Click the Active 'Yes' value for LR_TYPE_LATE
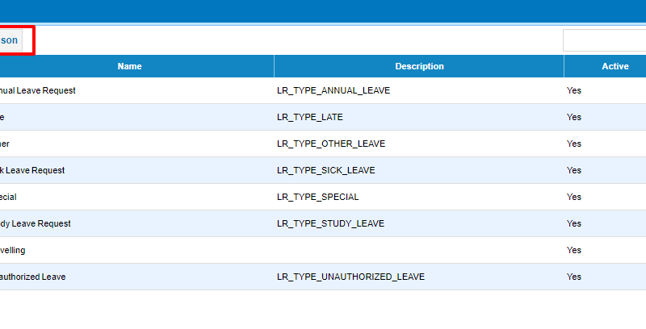The height and width of the screenshot is (329, 646). point(574,117)
